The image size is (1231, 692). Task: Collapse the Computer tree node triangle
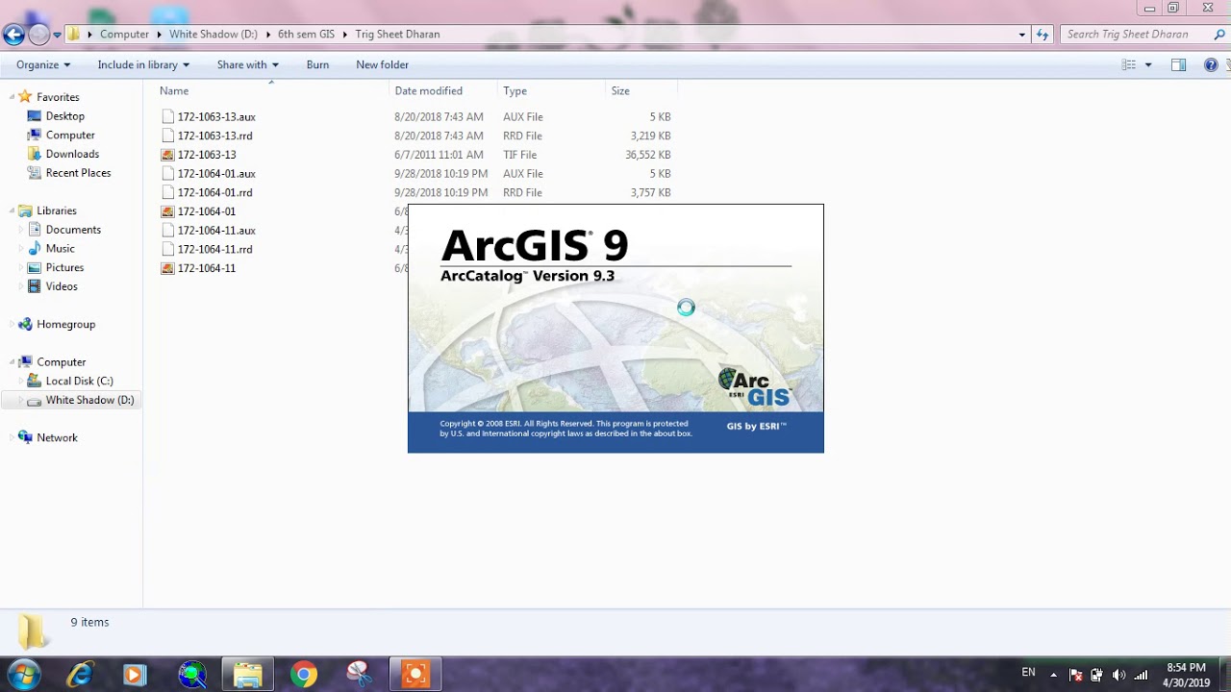[x=12, y=362]
